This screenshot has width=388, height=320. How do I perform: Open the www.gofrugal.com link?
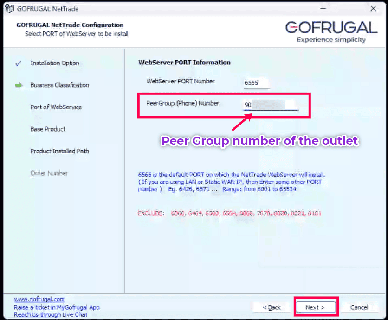pyautogui.click(x=39, y=299)
